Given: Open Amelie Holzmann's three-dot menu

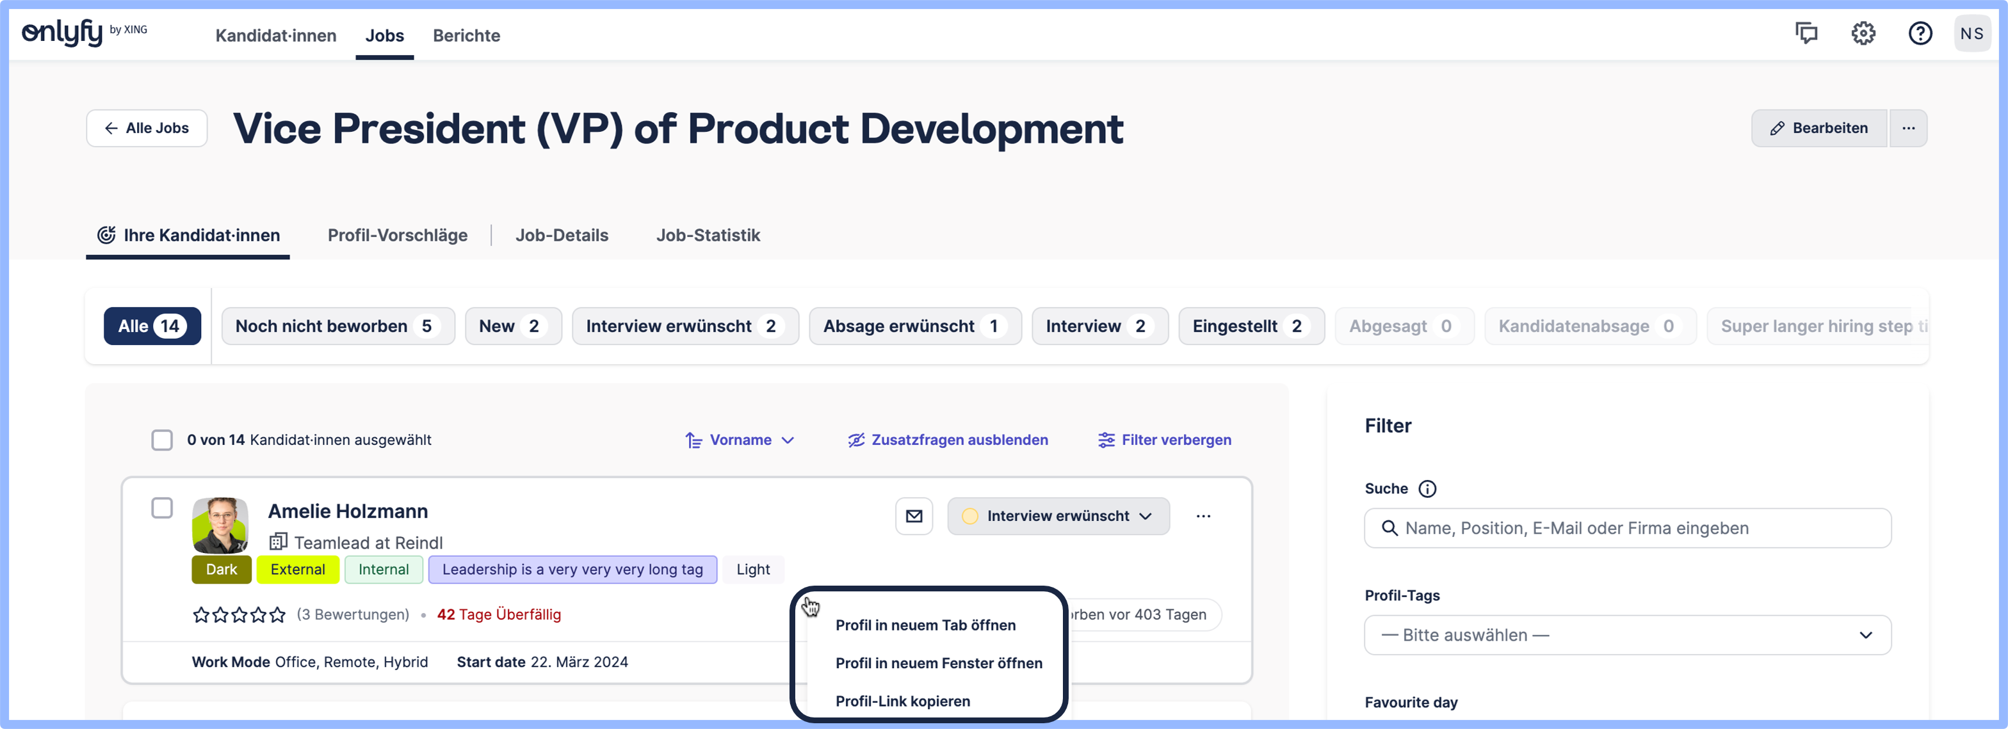Looking at the screenshot, I should (1202, 516).
